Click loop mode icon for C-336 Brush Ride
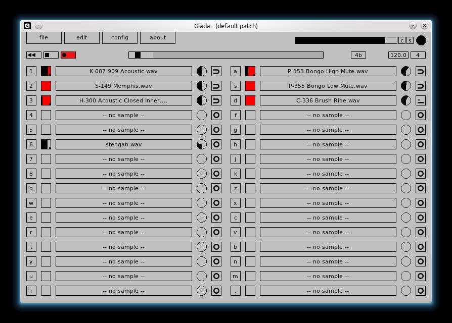 [421, 100]
